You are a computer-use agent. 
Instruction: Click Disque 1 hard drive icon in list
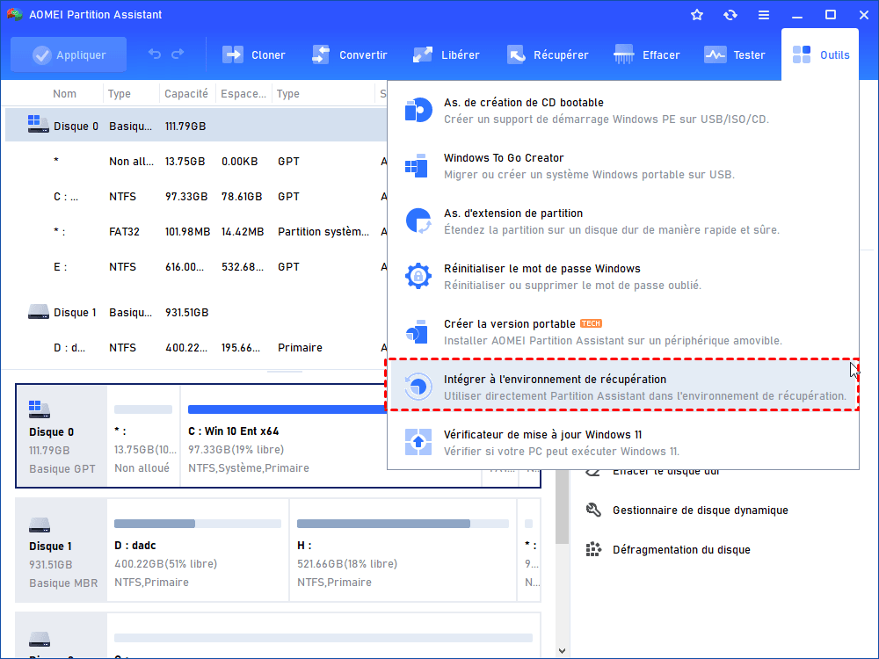tap(38, 311)
